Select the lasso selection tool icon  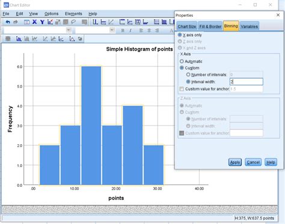73,22
